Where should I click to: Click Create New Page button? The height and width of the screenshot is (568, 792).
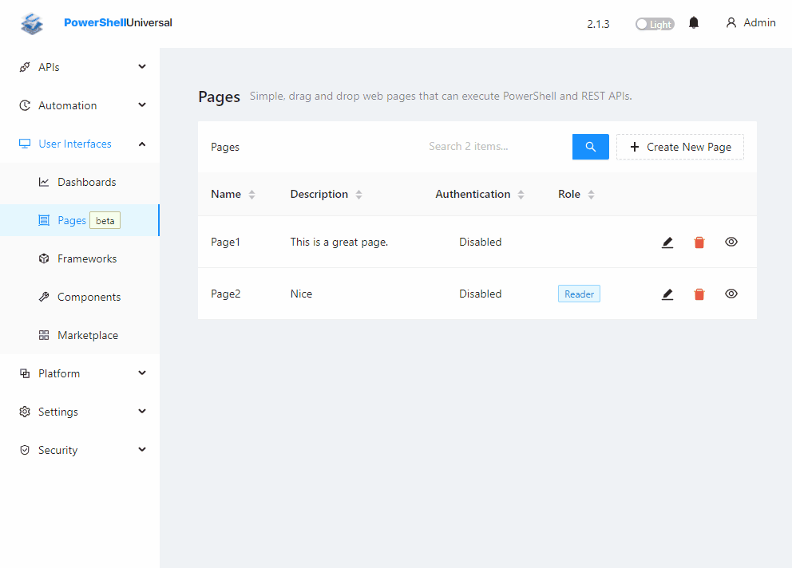[x=680, y=147]
